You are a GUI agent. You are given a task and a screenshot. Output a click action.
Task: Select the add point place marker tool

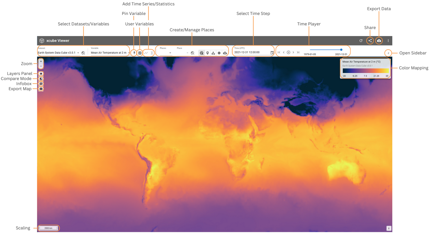tap(207, 53)
